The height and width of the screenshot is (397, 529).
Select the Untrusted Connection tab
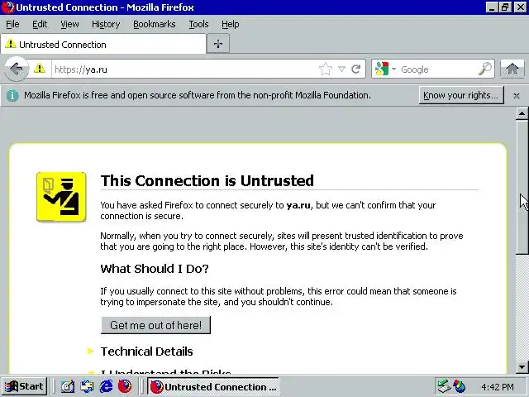pos(103,44)
